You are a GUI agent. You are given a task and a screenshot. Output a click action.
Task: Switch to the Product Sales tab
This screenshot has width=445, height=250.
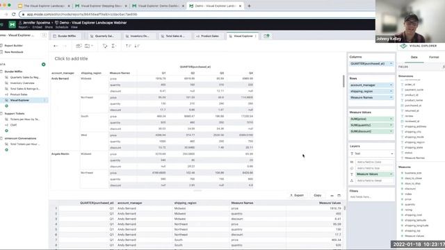[209, 36]
